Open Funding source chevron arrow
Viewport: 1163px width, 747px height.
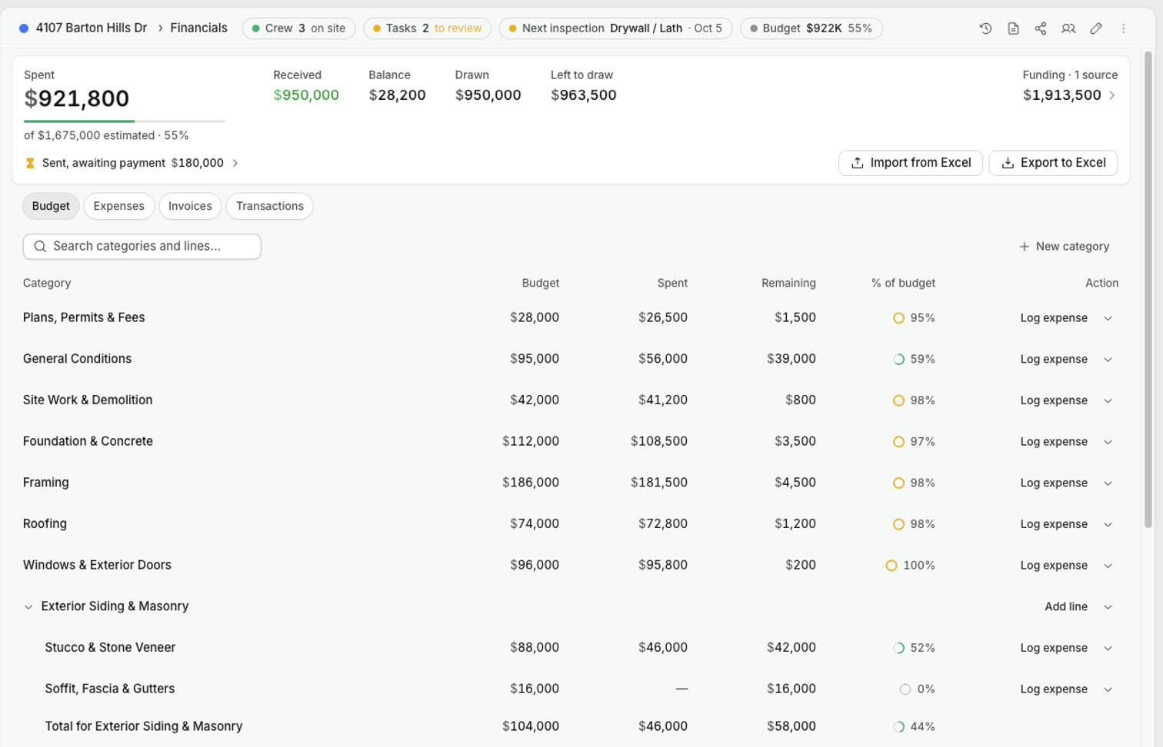click(x=1112, y=95)
